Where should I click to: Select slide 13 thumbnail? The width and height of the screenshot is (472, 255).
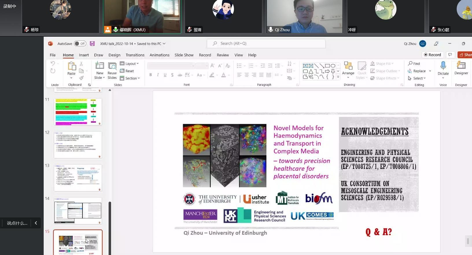tap(78, 178)
